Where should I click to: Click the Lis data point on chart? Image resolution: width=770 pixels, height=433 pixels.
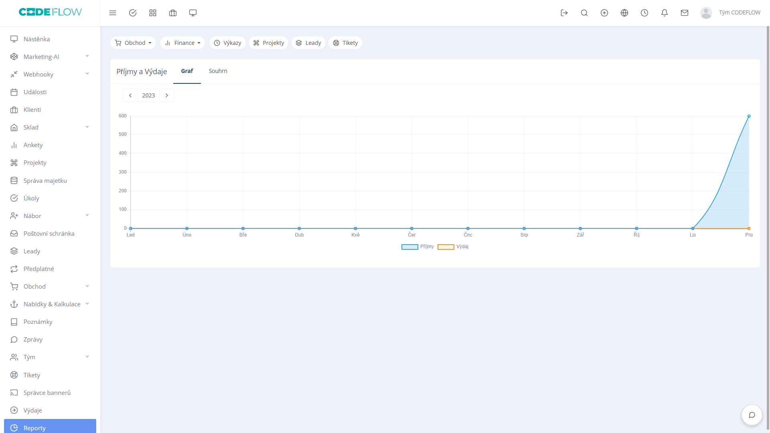693,229
